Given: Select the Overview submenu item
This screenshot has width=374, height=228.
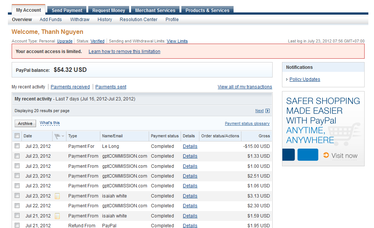Looking at the screenshot, I should tap(22, 20).
